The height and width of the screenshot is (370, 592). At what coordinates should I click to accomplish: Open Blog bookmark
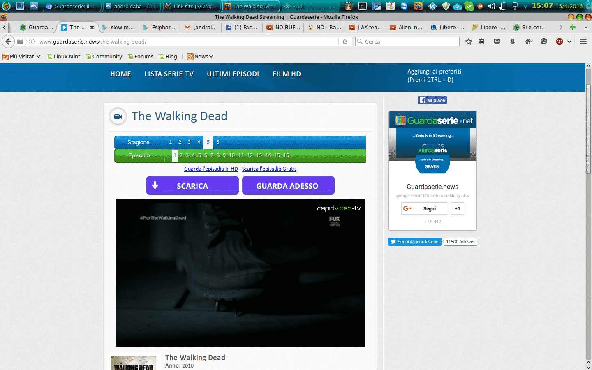168,56
